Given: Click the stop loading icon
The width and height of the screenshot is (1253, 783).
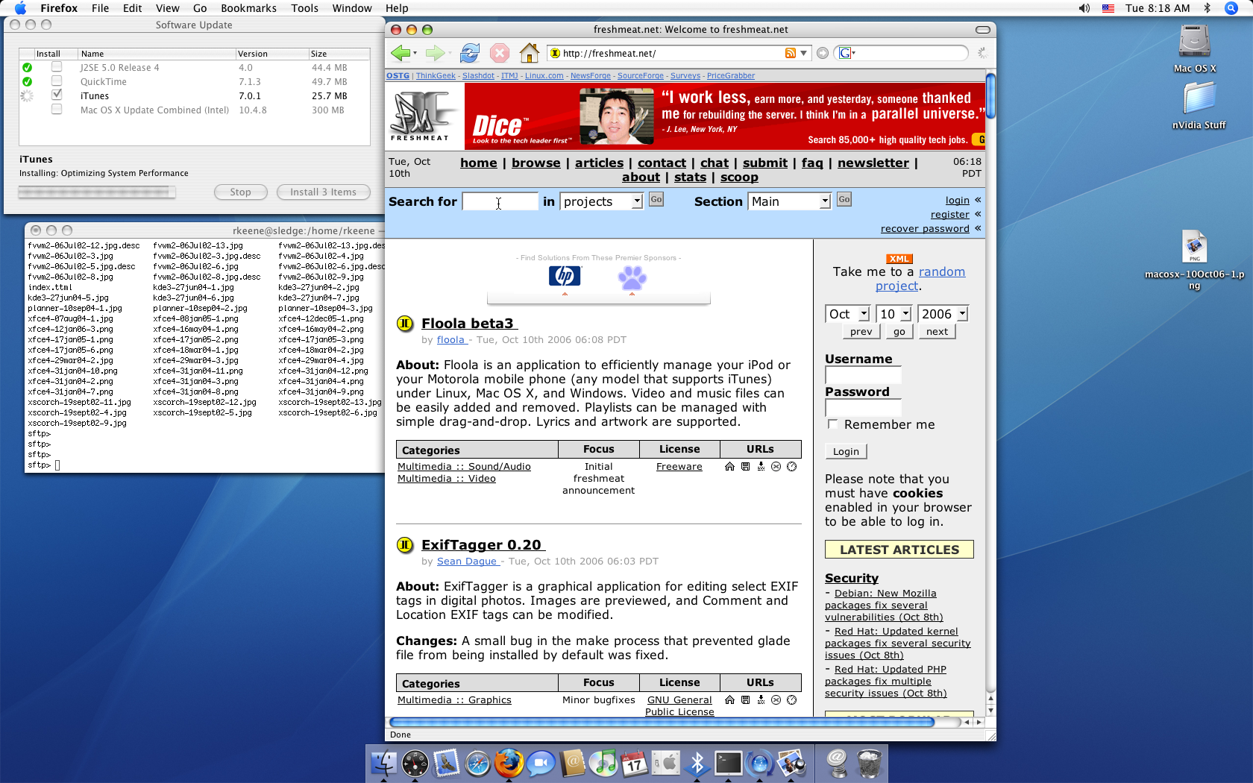Looking at the screenshot, I should [500, 53].
